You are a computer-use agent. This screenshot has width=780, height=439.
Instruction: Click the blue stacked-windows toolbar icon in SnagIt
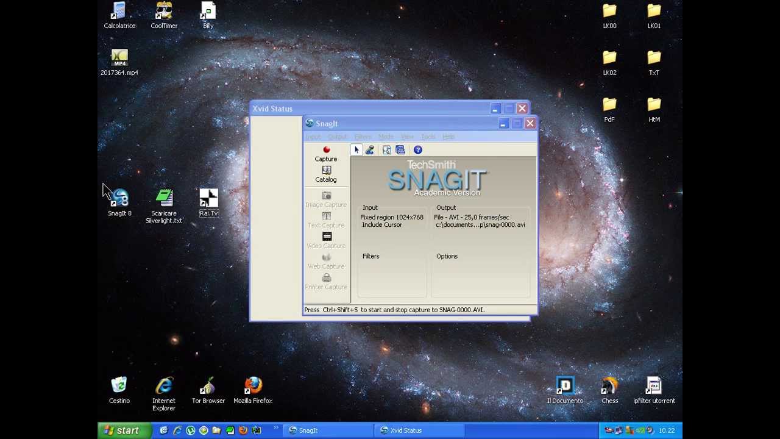[x=400, y=150]
